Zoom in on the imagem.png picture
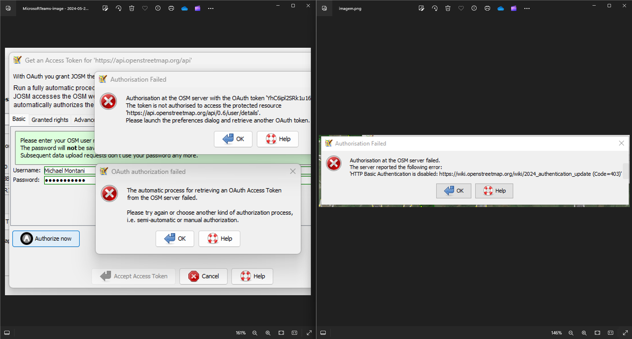 point(584,333)
